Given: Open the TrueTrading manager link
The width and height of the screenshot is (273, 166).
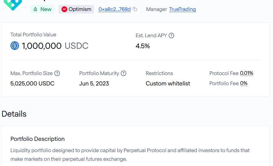Looking at the screenshot, I should [x=182, y=9].
